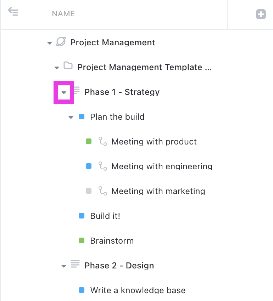Click the Phase 2 - Design list icon

tap(75, 264)
